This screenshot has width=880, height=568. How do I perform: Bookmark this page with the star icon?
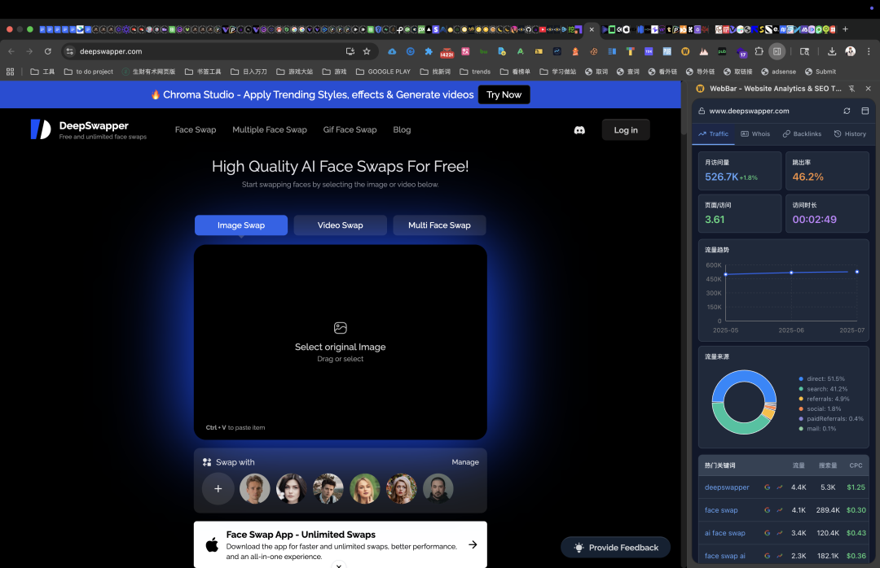pyautogui.click(x=367, y=51)
